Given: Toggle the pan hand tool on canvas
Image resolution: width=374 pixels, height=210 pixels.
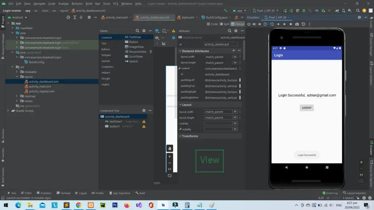Looking at the screenshot, I should (x=169, y=148).
